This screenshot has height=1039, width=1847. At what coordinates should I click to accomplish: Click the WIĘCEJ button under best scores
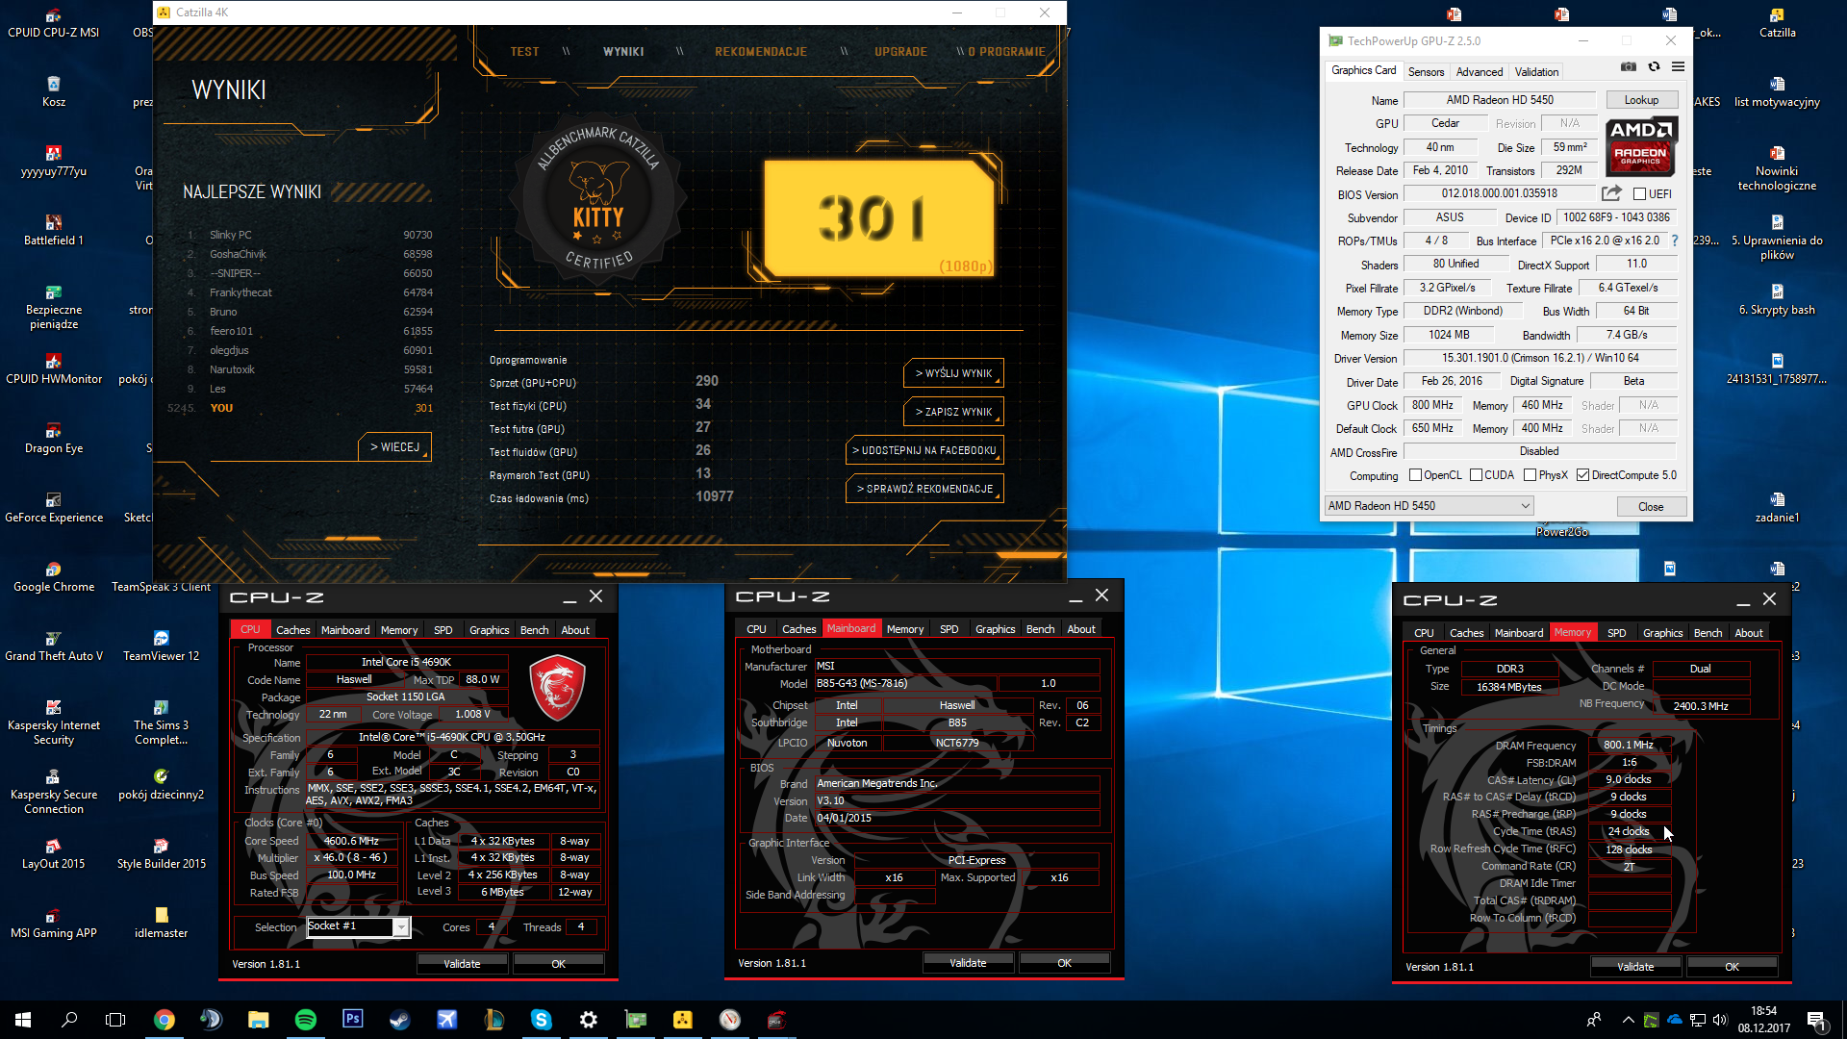click(394, 447)
